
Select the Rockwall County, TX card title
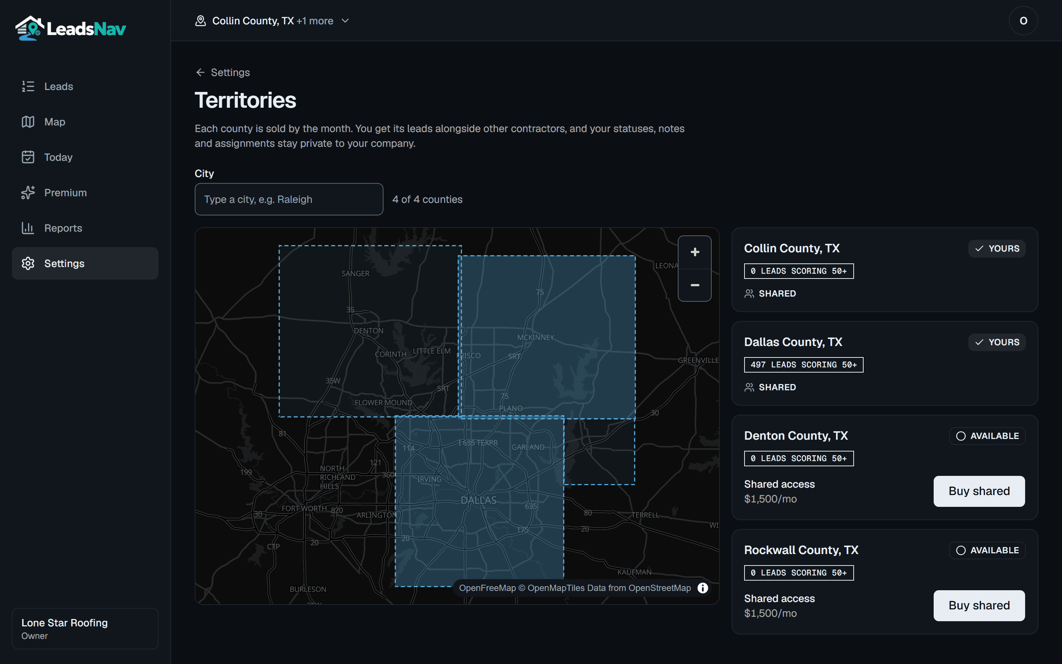pyautogui.click(x=801, y=550)
